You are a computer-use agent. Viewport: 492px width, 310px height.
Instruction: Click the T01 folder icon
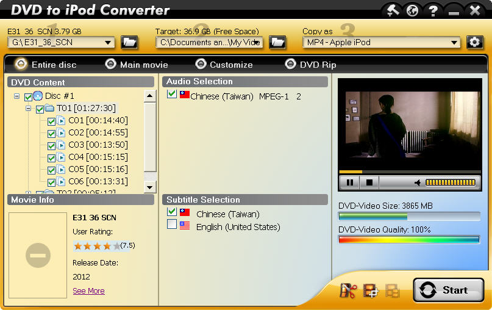(49, 109)
